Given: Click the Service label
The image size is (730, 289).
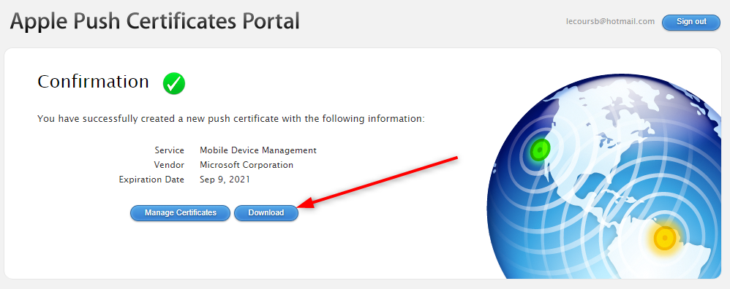Looking at the screenshot, I should (170, 150).
